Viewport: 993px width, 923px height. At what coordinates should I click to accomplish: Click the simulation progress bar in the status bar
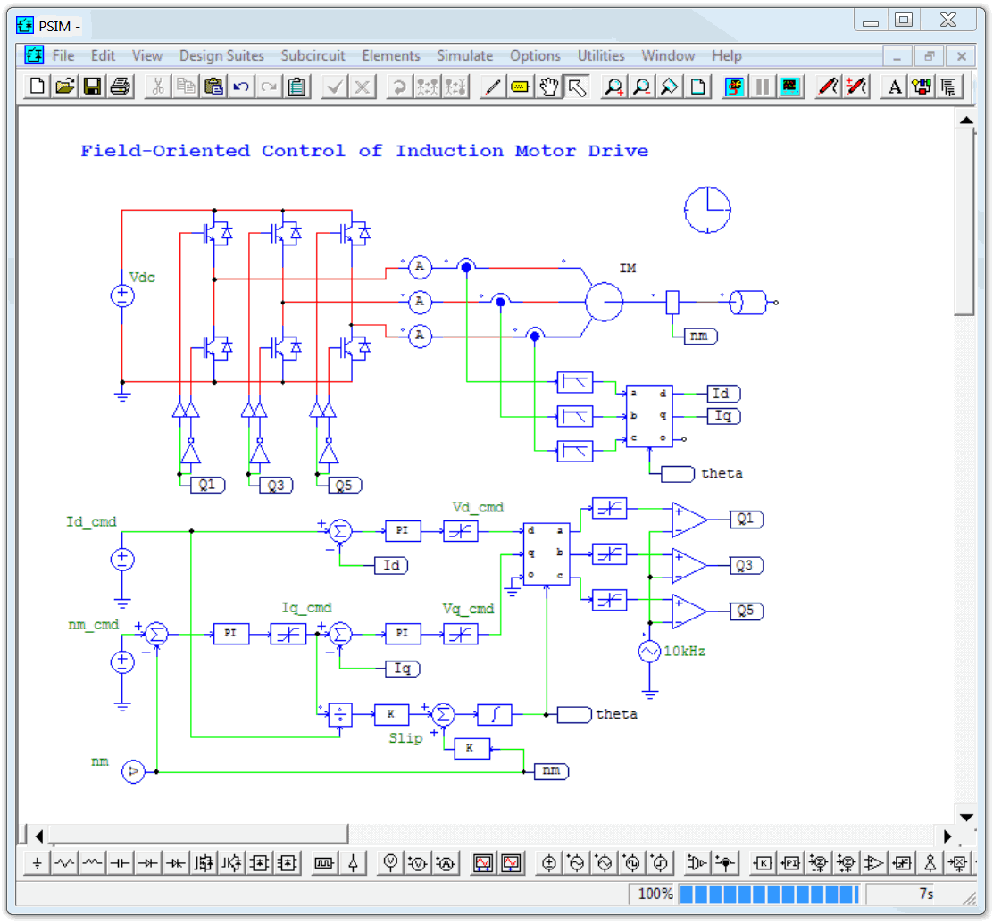769,894
